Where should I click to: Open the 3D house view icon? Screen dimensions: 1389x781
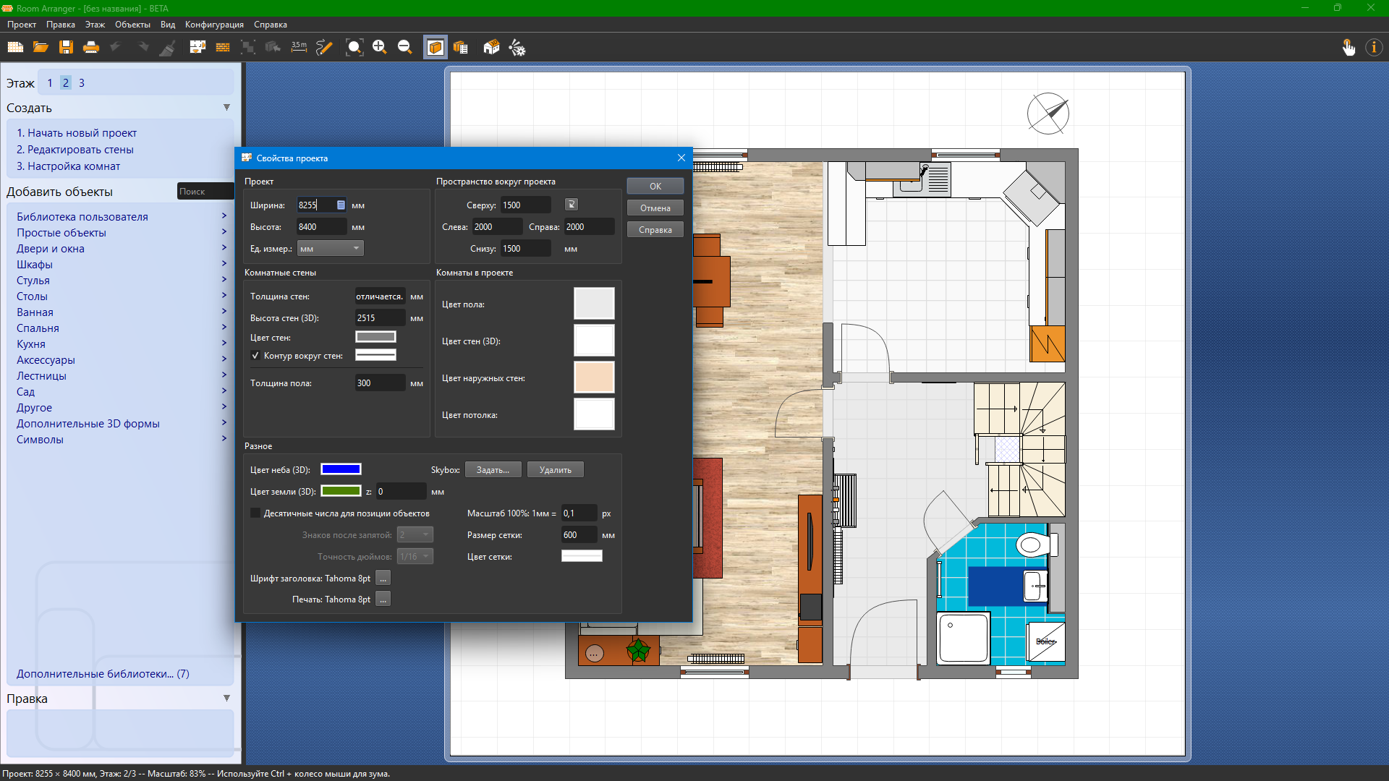click(x=491, y=48)
